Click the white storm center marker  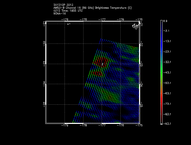102,64
